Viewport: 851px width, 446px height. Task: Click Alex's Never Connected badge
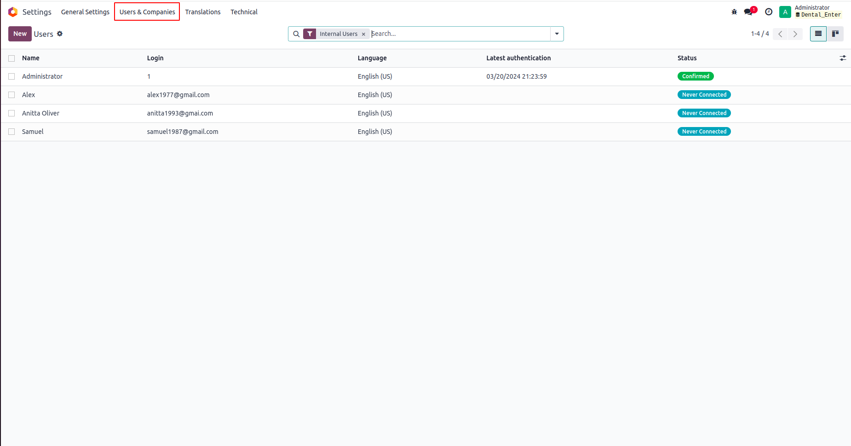[704, 95]
